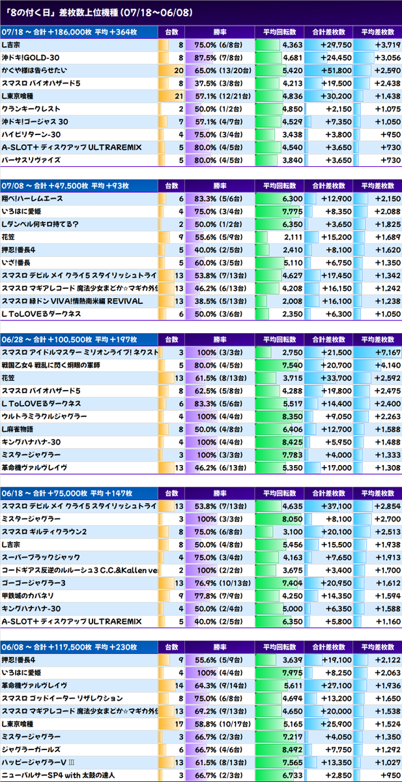Click the 87.5% (7/8台) win rate cell

coord(220,57)
